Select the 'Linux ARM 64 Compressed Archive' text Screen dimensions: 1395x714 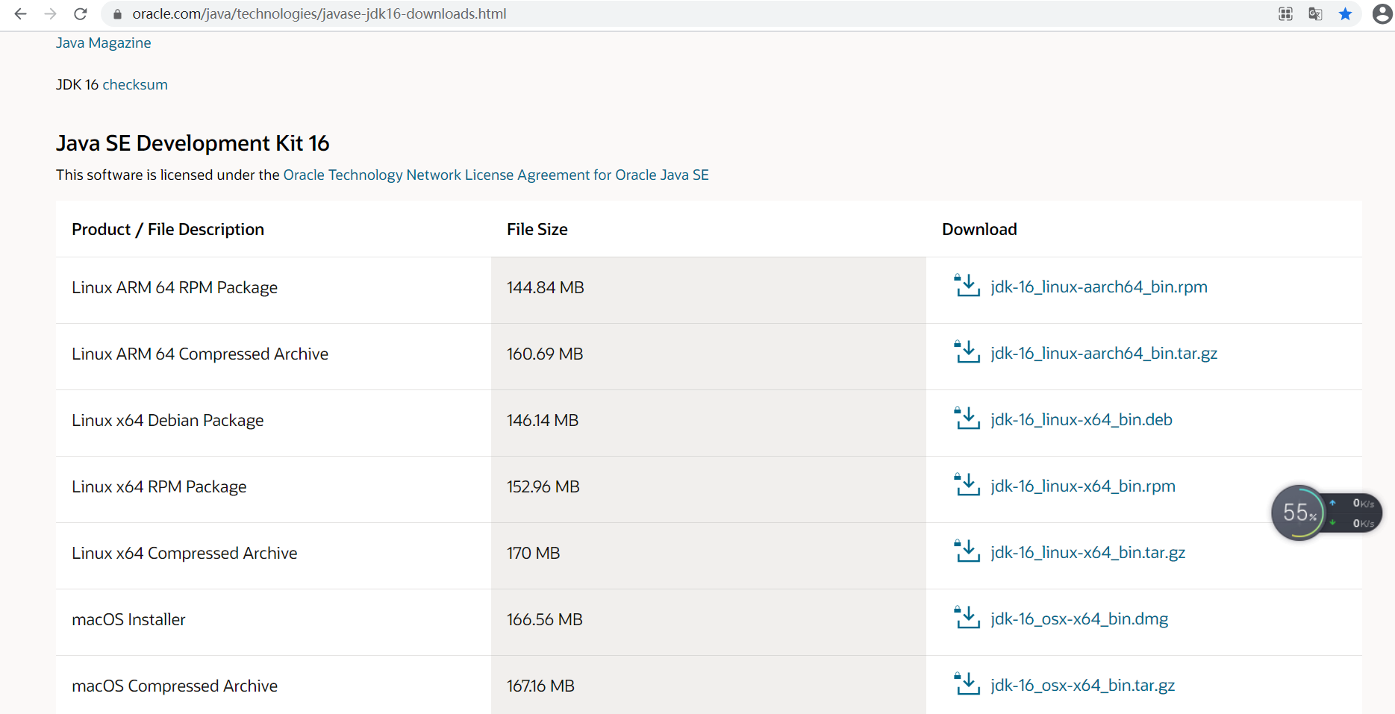pyautogui.click(x=200, y=354)
